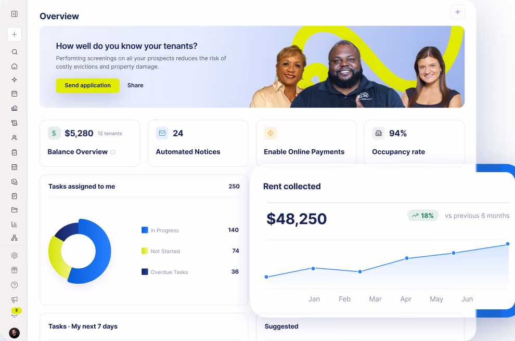Open the Automated Notices card
This screenshot has width=515, height=341.
[x=198, y=143]
